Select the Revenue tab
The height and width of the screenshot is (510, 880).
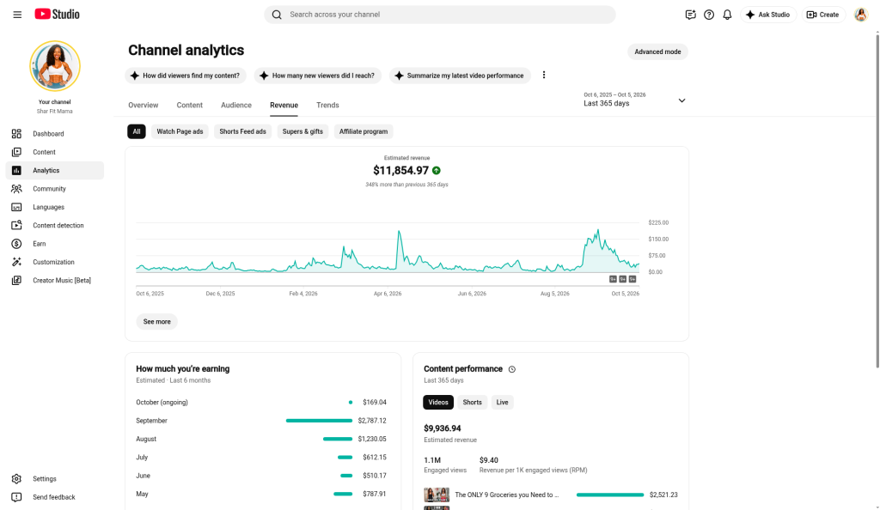[x=284, y=106]
